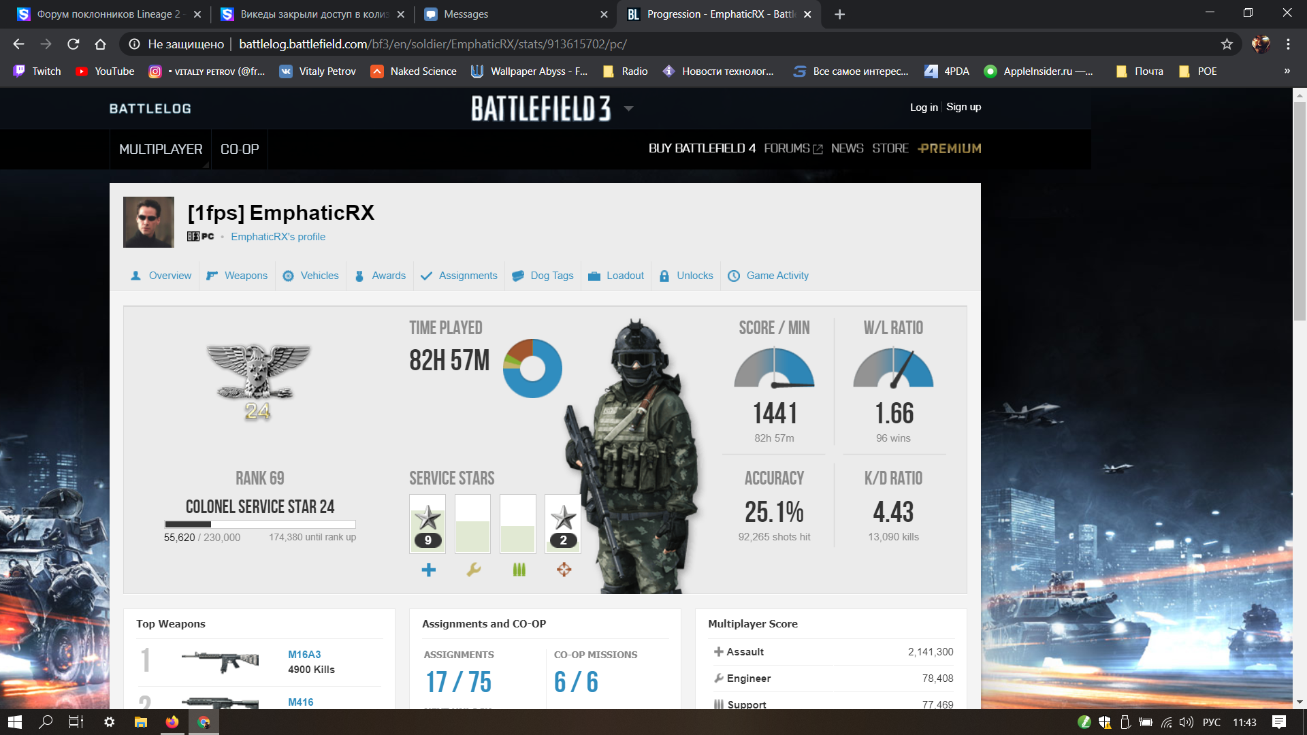Viewport: 1307px width, 735px height.
Task: Click the soldier avatar thumbnail
Action: click(x=148, y=223)
